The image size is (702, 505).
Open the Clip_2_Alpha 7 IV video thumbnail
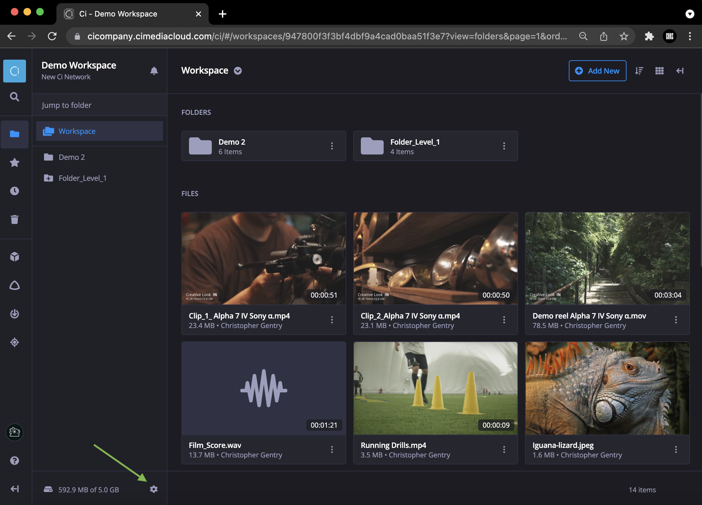click(435, 258)
